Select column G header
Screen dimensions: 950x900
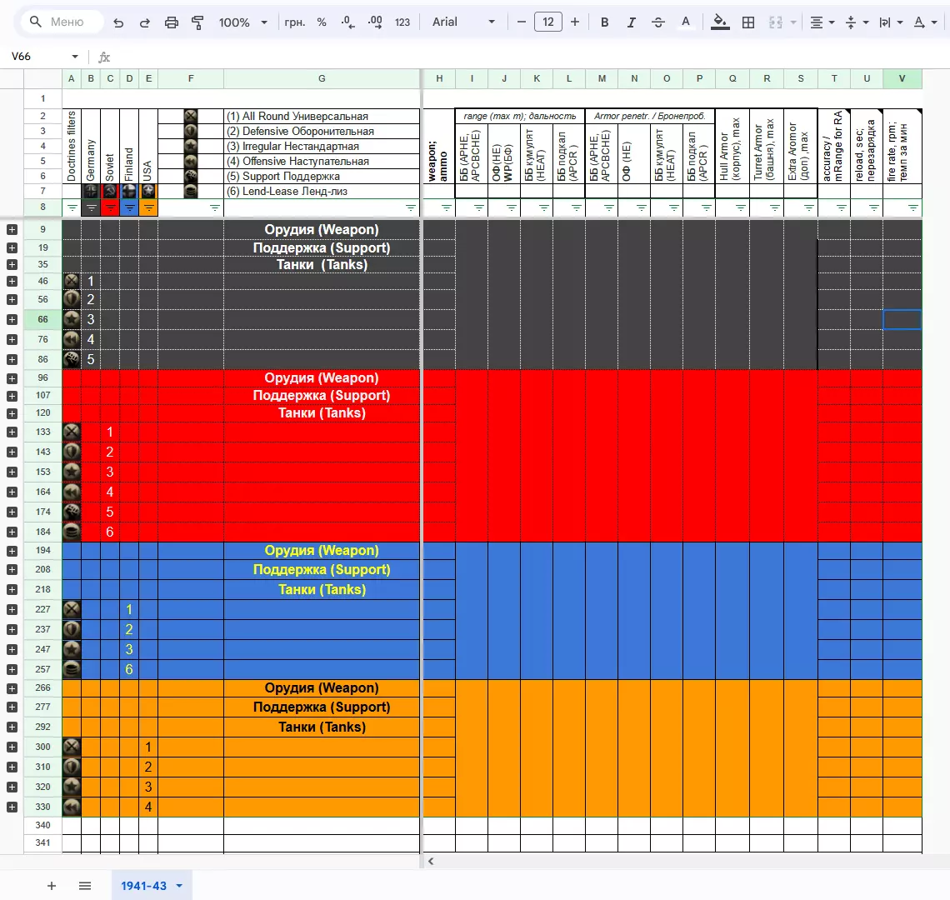(322, 78)
